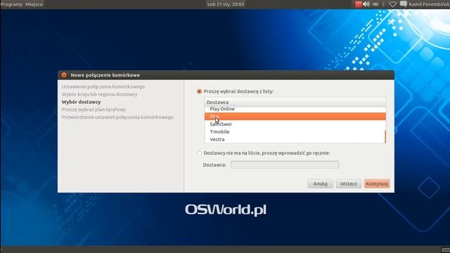Viewport: 450px width, 253px height.
Task: Click the Anuluj button
Action: click(x=321, y=183)
